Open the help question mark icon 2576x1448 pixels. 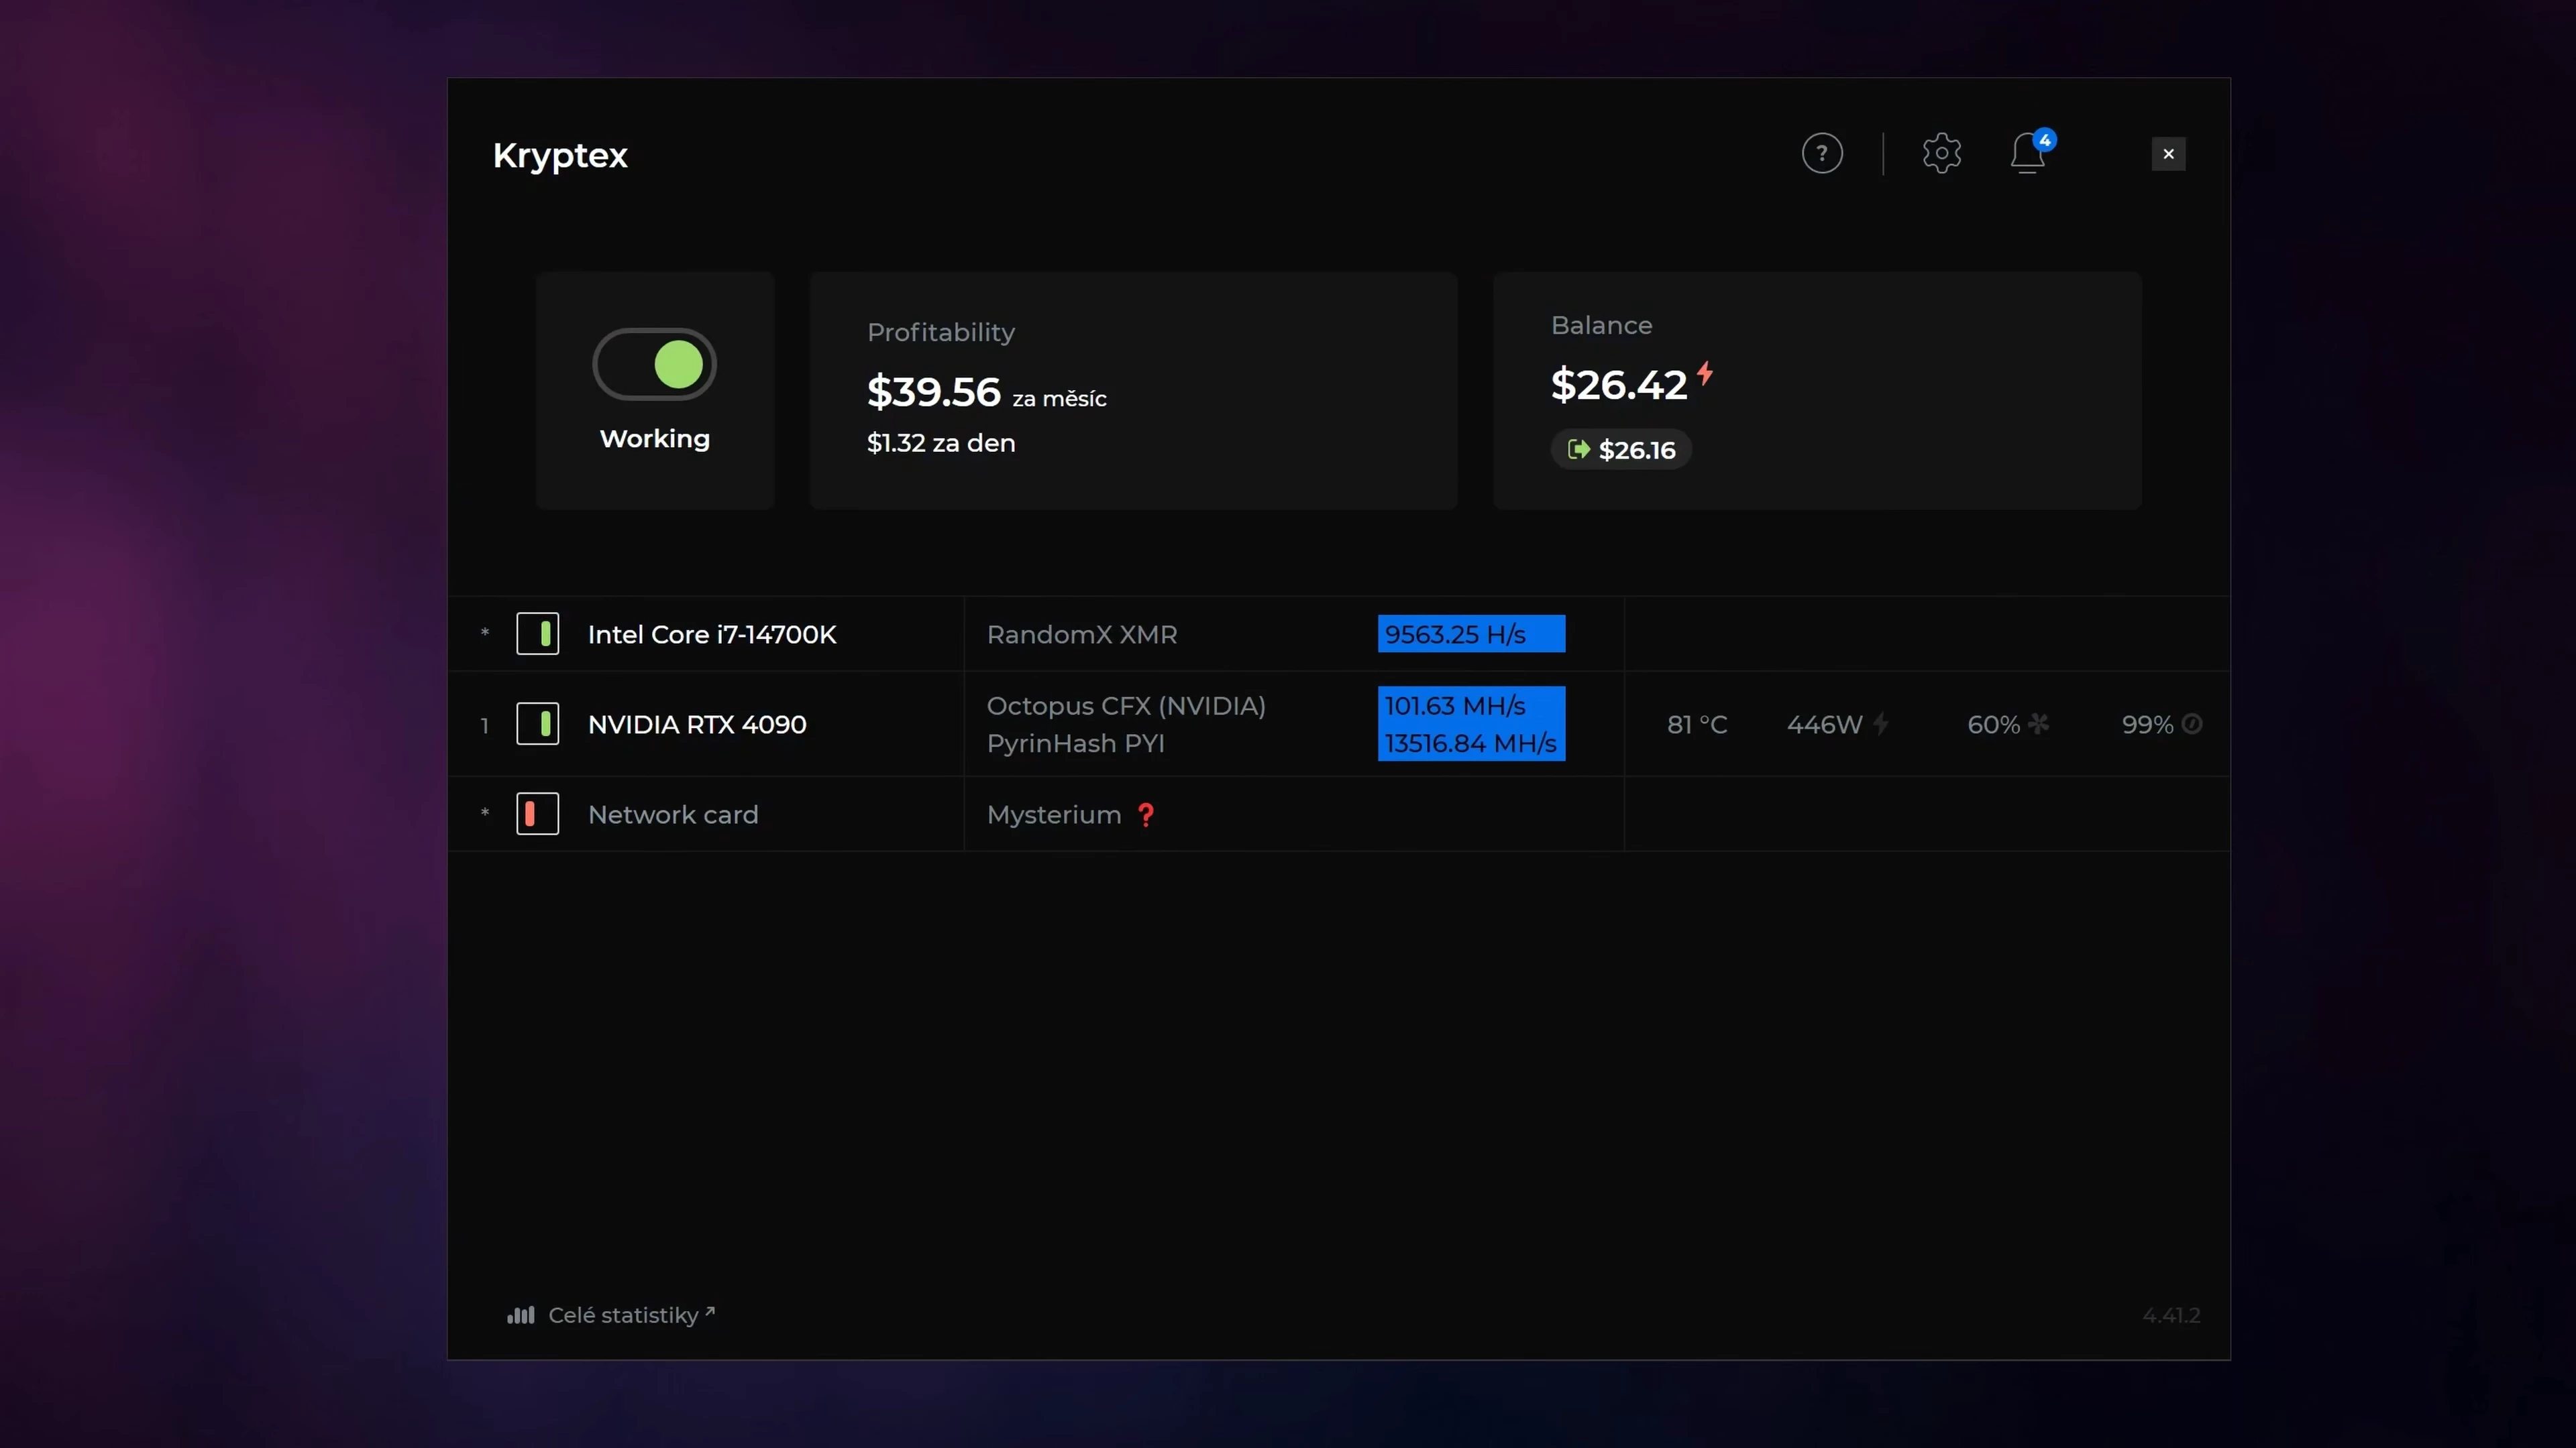pos(1822,153)
